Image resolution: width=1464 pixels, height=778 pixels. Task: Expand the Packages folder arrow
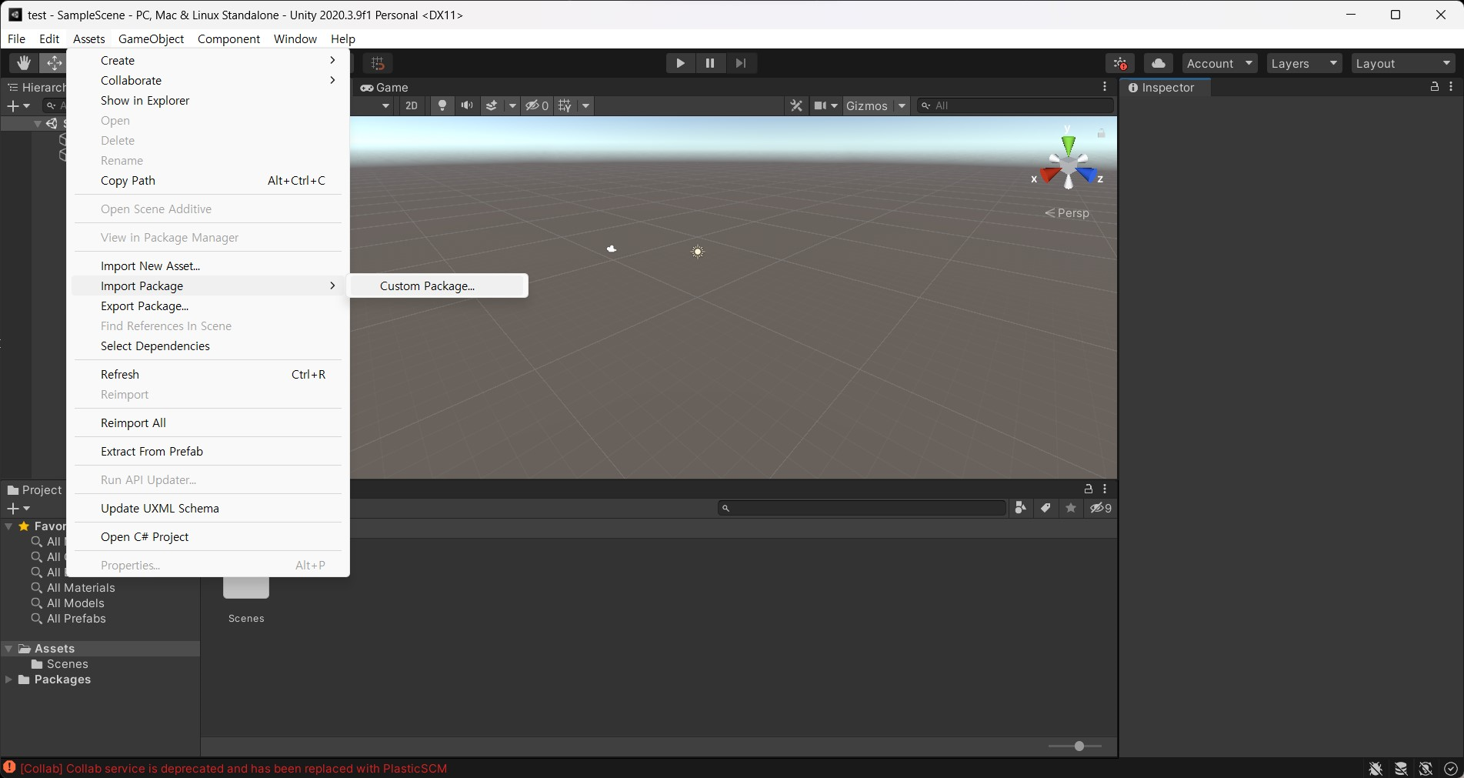(x=8, y=679)
